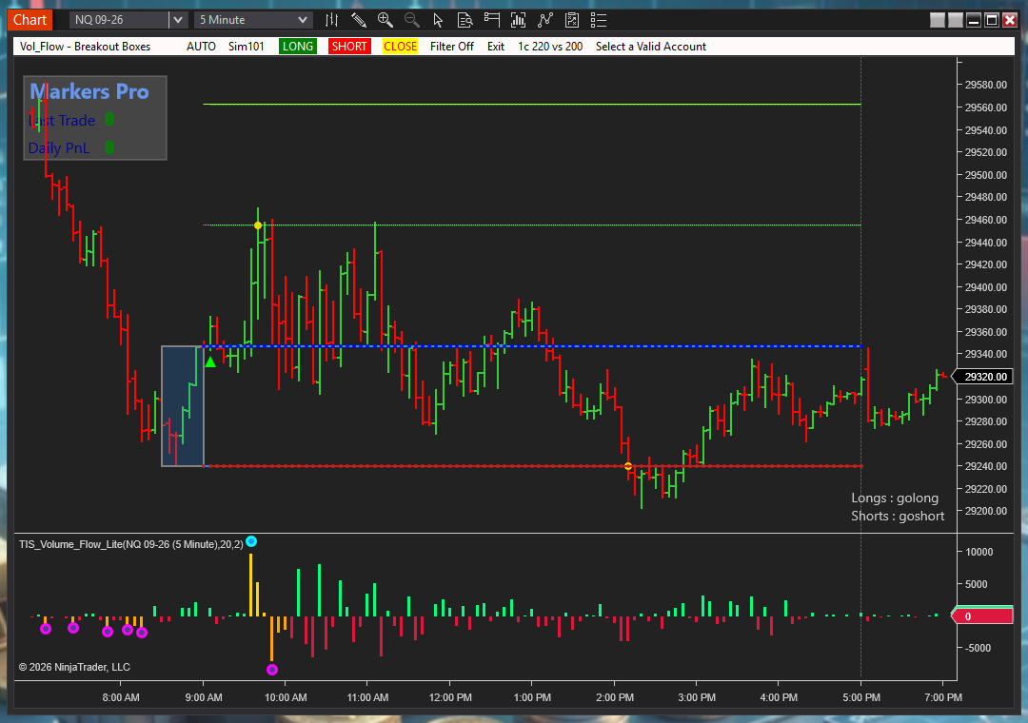The height and width of the screenshot is (723, 1028).
Task: Open the NQ 09-26 instrument field
Action: tap(119, 20)
